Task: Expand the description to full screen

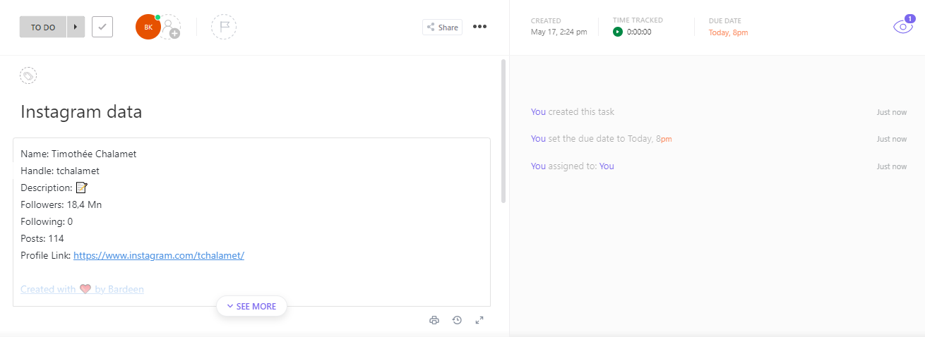Action: 479,320
